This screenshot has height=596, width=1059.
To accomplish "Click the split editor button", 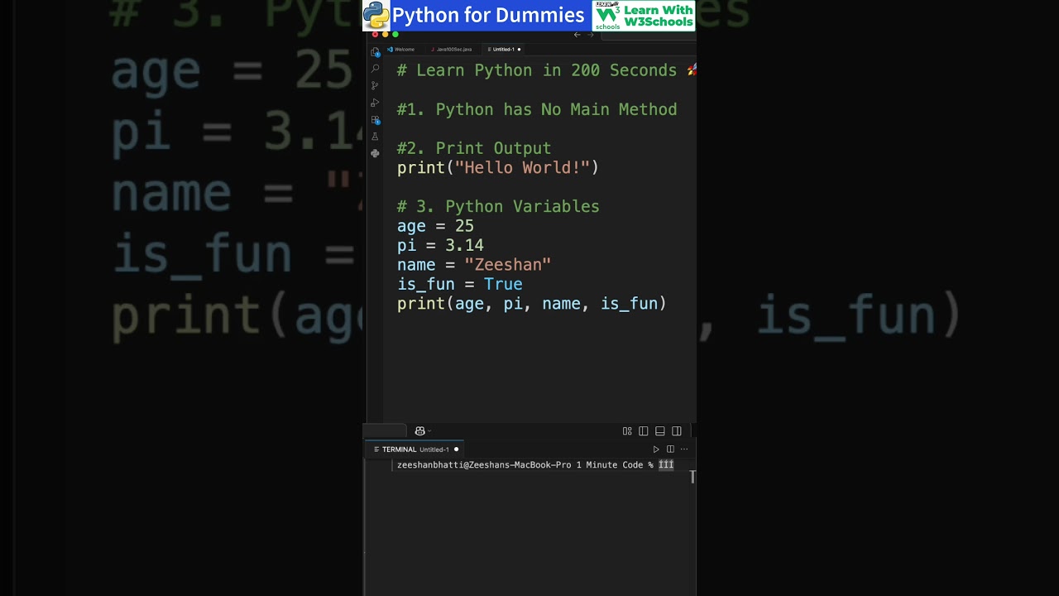I will pos(670,449).
